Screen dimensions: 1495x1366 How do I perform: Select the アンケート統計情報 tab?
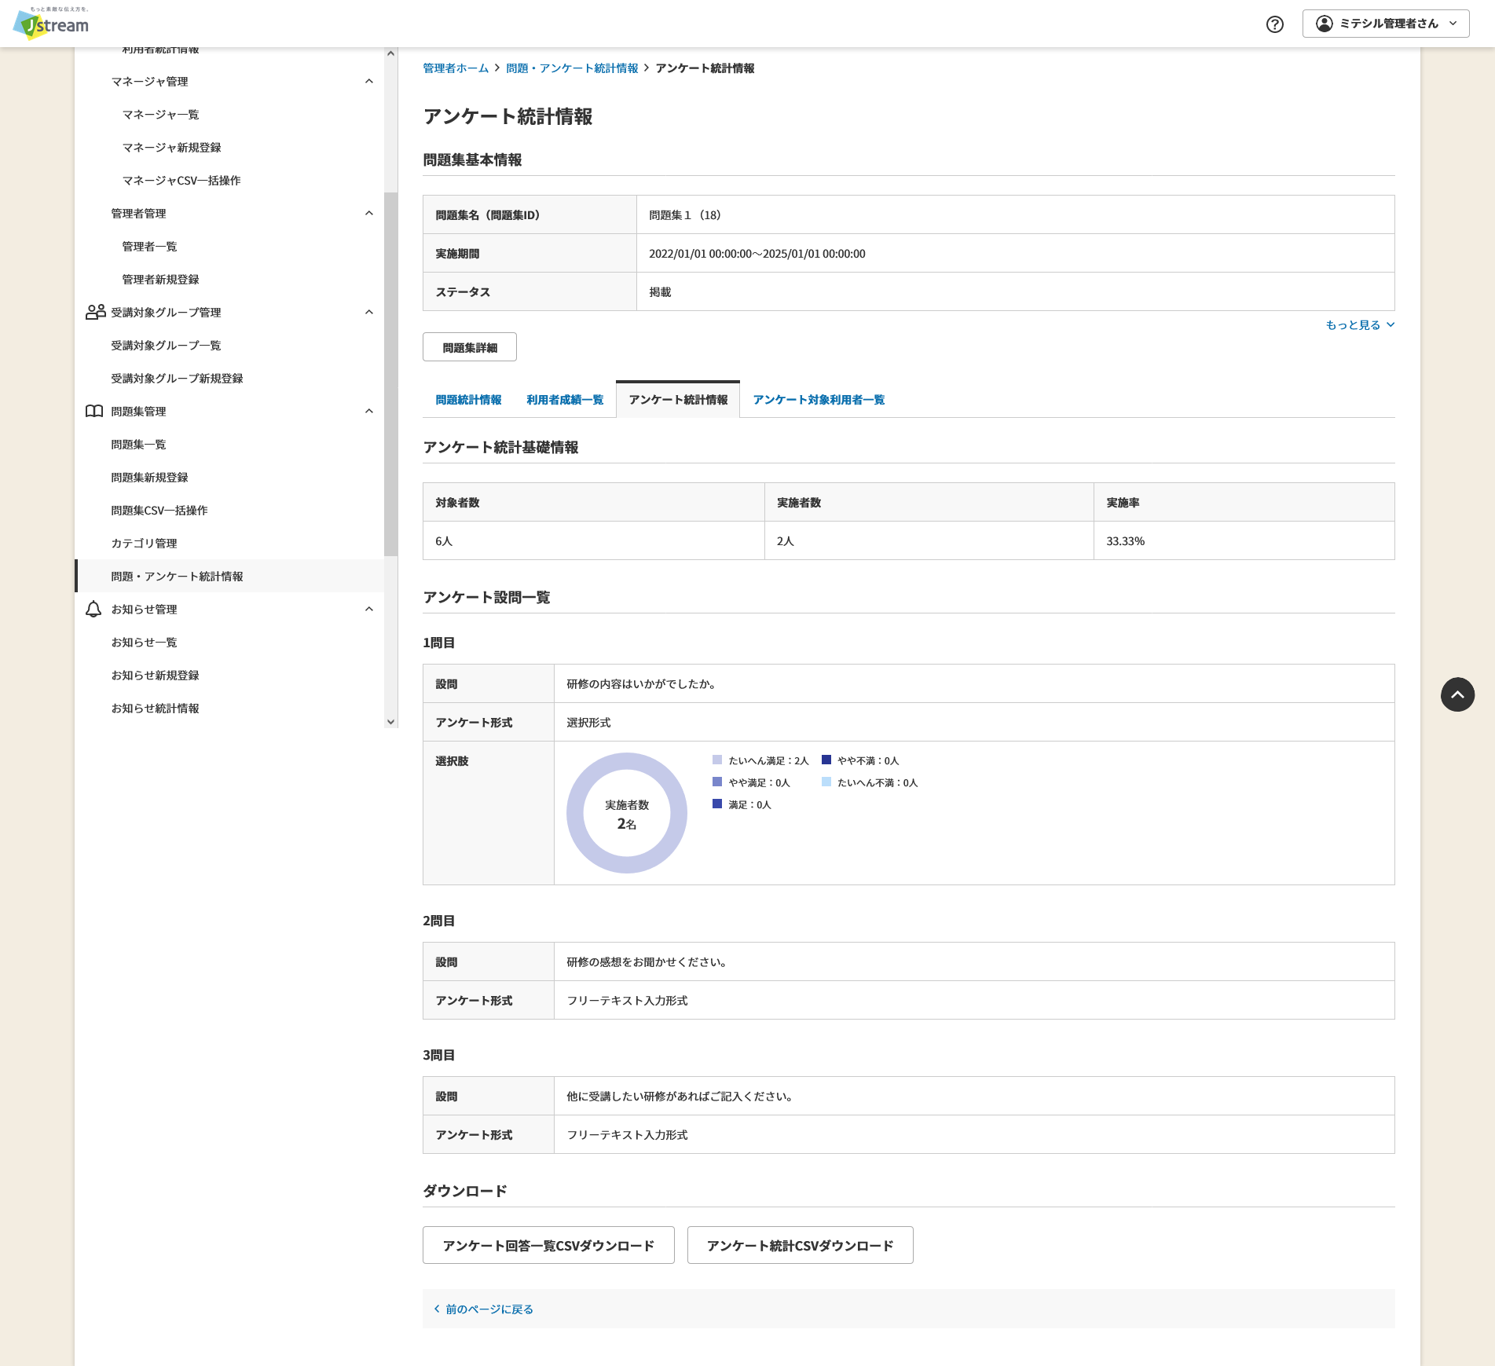click(678, 400)
